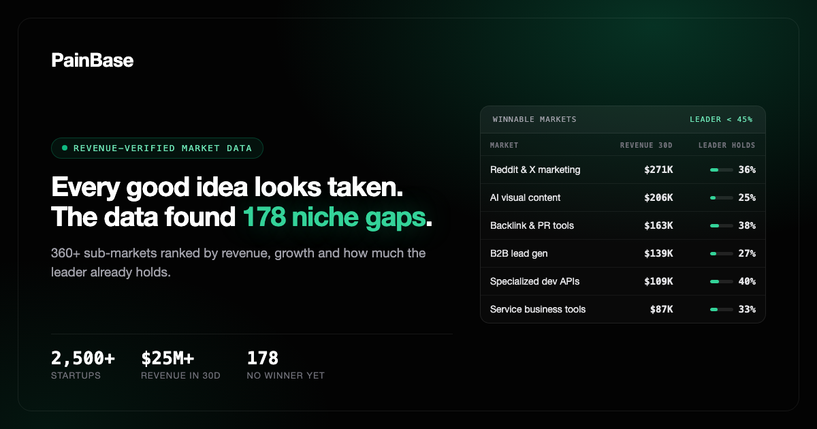Click the leader-share bar for Reddit & X marketing
This screenshot has height=429, width=817.
[x=722, y=170]
